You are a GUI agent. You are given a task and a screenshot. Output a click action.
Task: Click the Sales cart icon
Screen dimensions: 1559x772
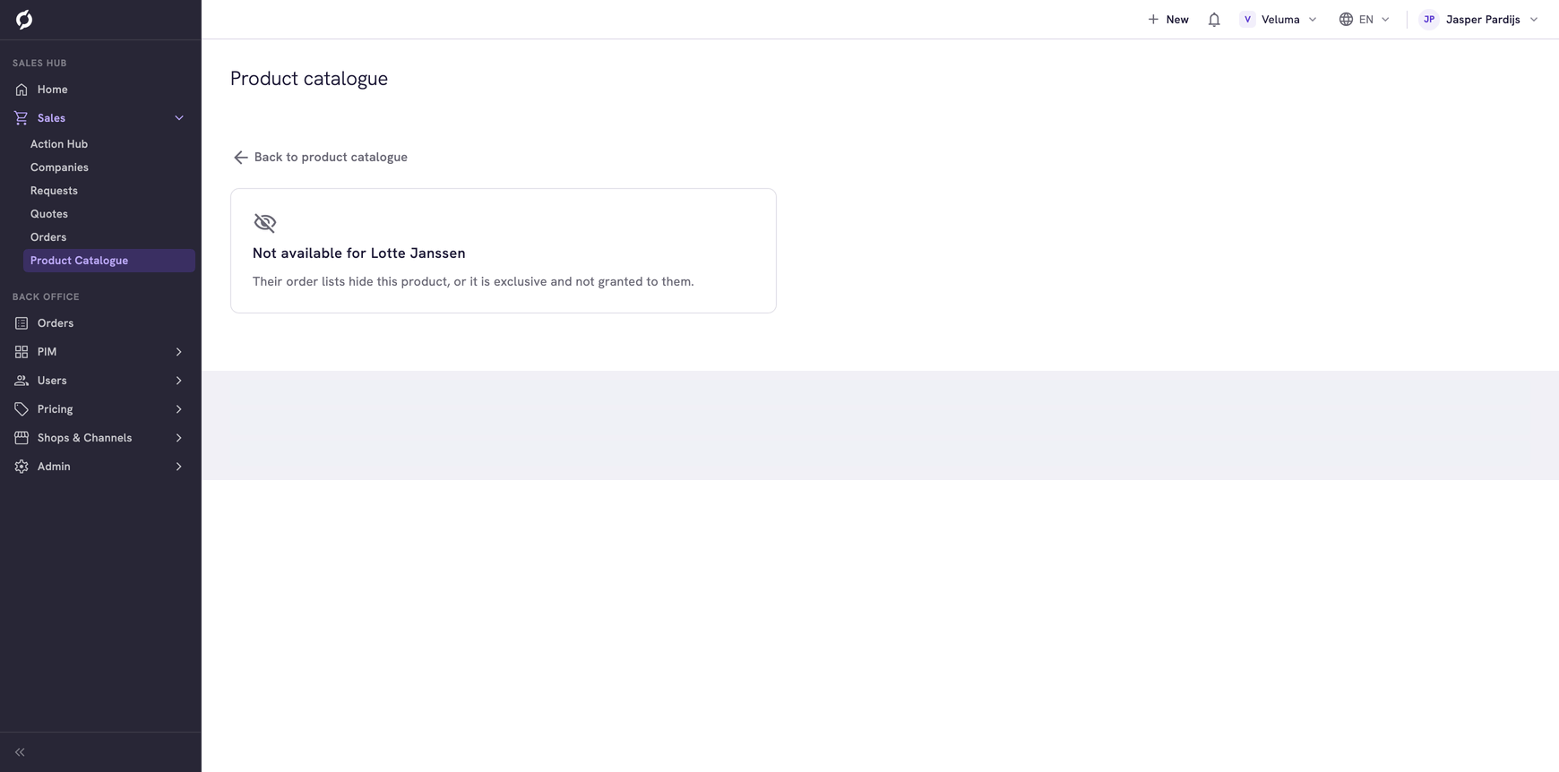(22, 118)
